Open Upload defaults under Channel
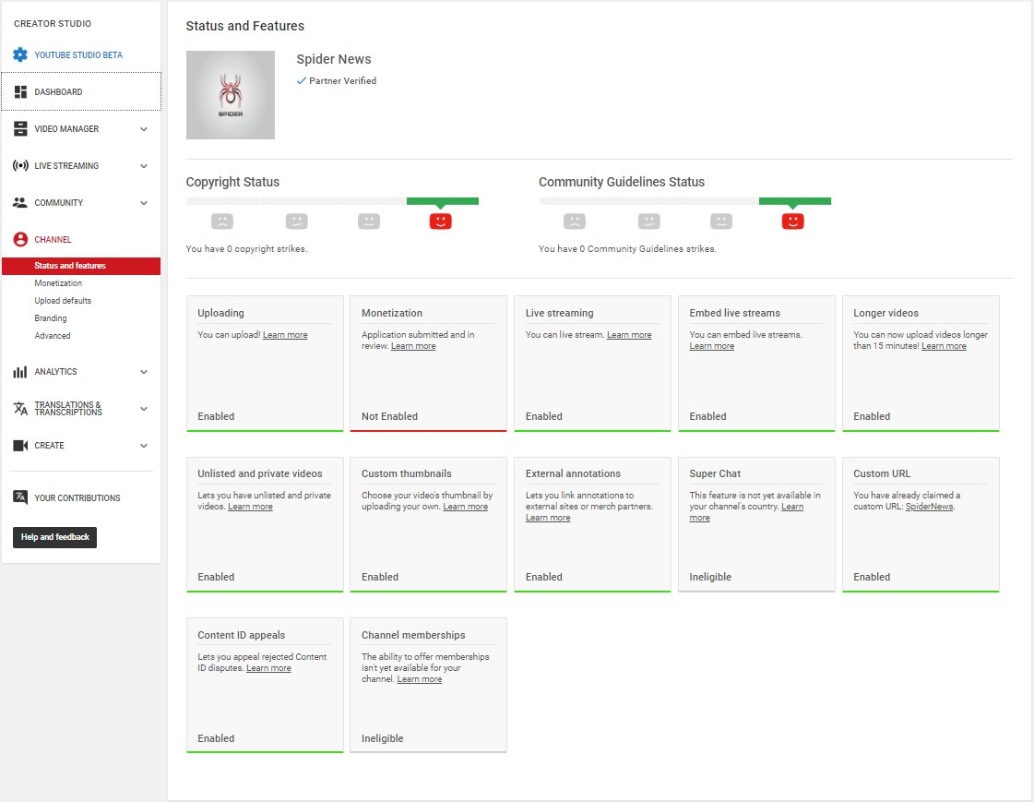The height and width of the screenshot is (802, 1034). coord(63,301)
